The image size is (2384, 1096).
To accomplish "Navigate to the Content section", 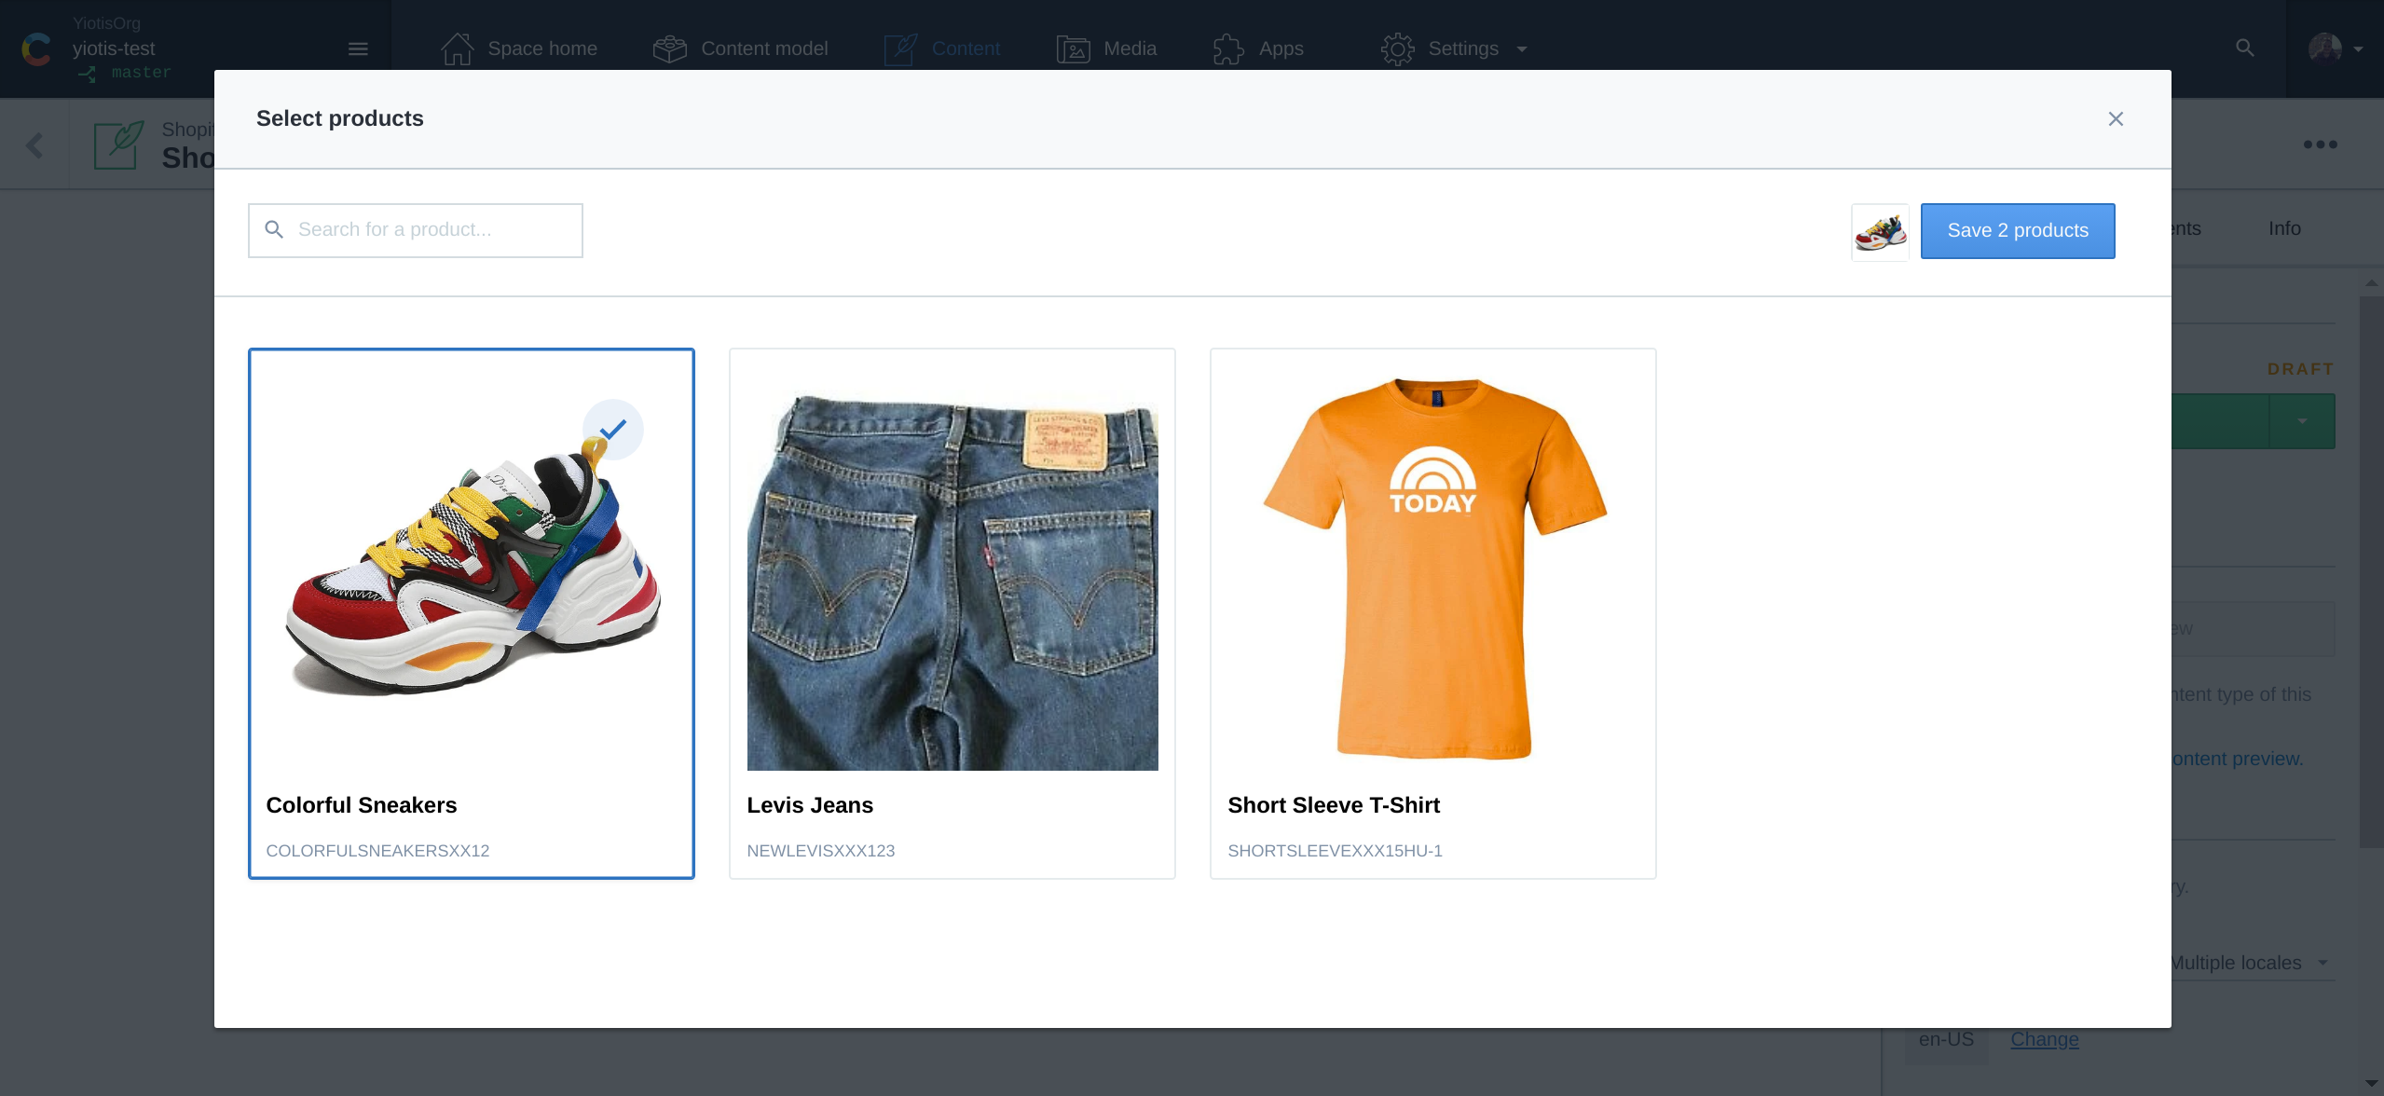I will tap(966, 48).
